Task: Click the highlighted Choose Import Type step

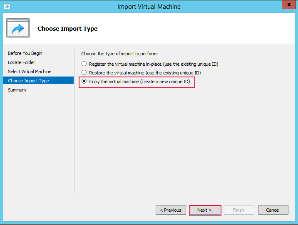Action: point(28,81)
